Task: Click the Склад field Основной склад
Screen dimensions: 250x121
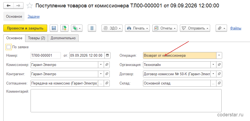Action: click(177, 83)
